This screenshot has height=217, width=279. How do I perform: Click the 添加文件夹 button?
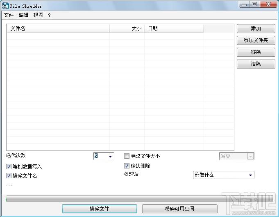pyautogui.click(x=256, y=40)
